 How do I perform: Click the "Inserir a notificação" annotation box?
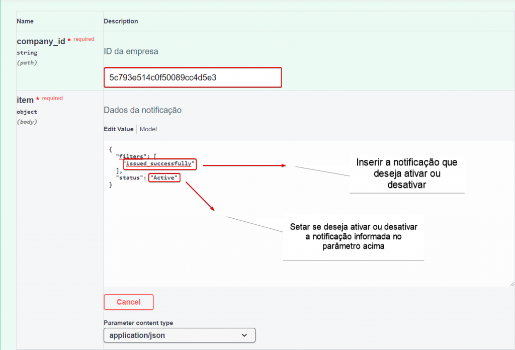click(x=406, y=173)
